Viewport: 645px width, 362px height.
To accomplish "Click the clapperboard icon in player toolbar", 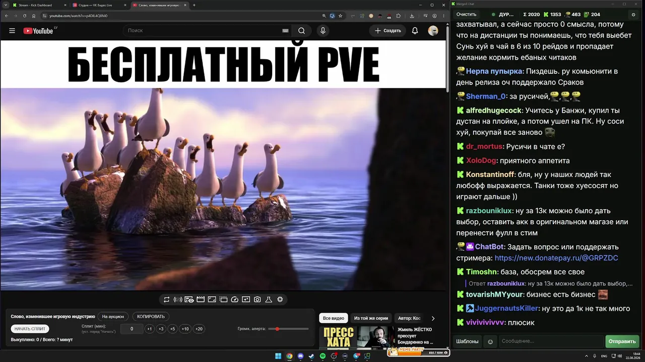I will coord(201,300).
